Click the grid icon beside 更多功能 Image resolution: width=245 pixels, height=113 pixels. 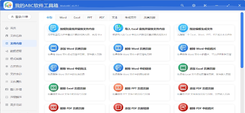click(7, 105)
